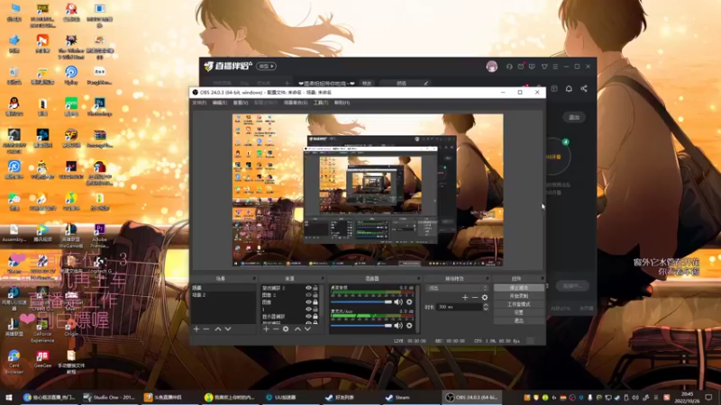This screenshot has width=721, height=405.
Task: Click the 开始录制 start recording button
Action: tap(519, 296)
